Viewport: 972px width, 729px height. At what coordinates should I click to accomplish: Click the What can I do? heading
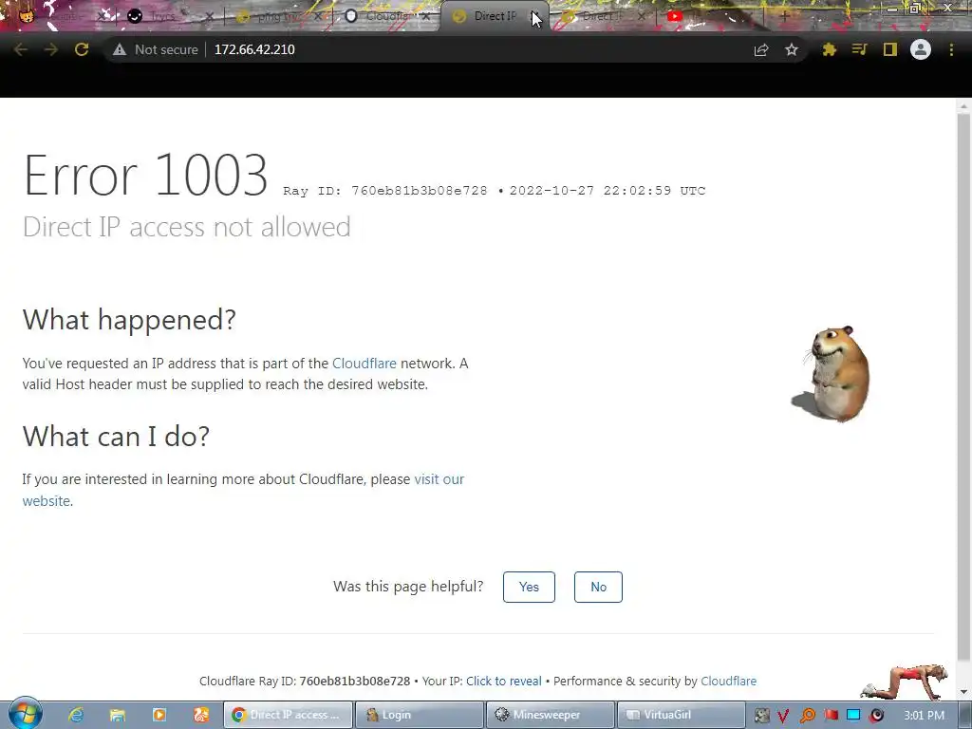[116, 437]
